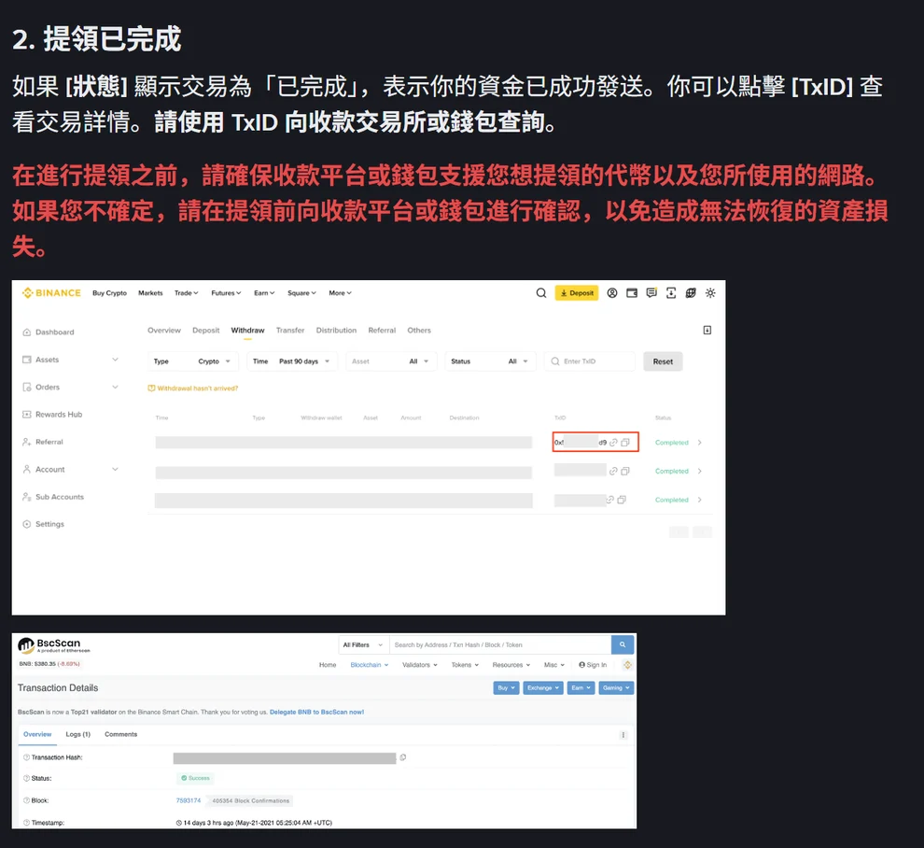Click the link icon in third withdrawal row
This screenshot has width=924, height=848.
coord(610,500)
